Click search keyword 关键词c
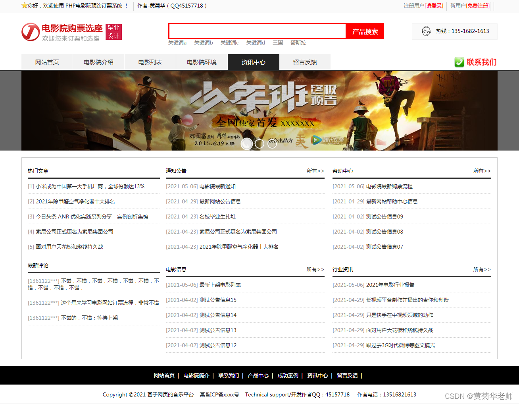The width and height of the screenshot is (519, 404). [230, 43]
